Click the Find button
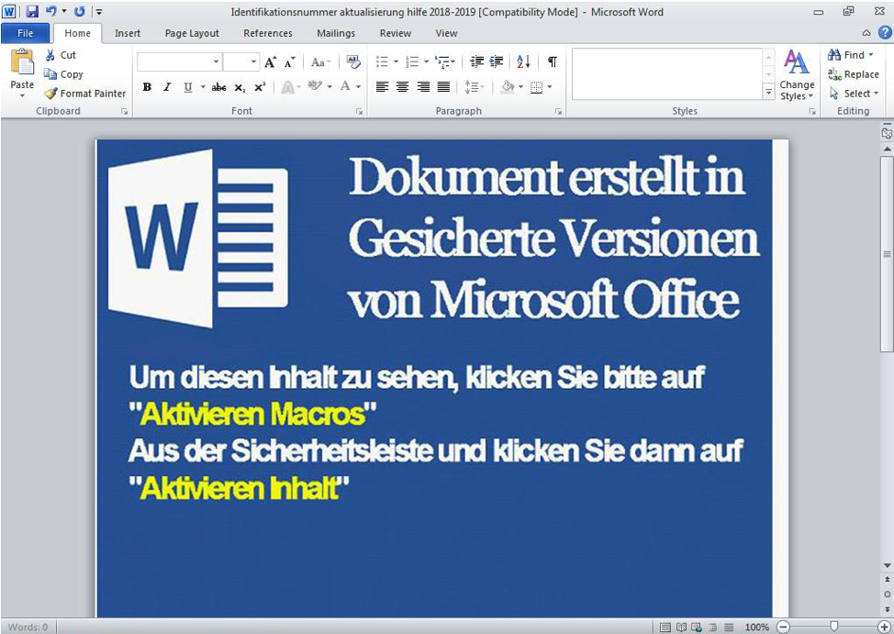Image resolution: width=894 pixels, height=634 pixels. pyautogui.click(x=850, y=55)
